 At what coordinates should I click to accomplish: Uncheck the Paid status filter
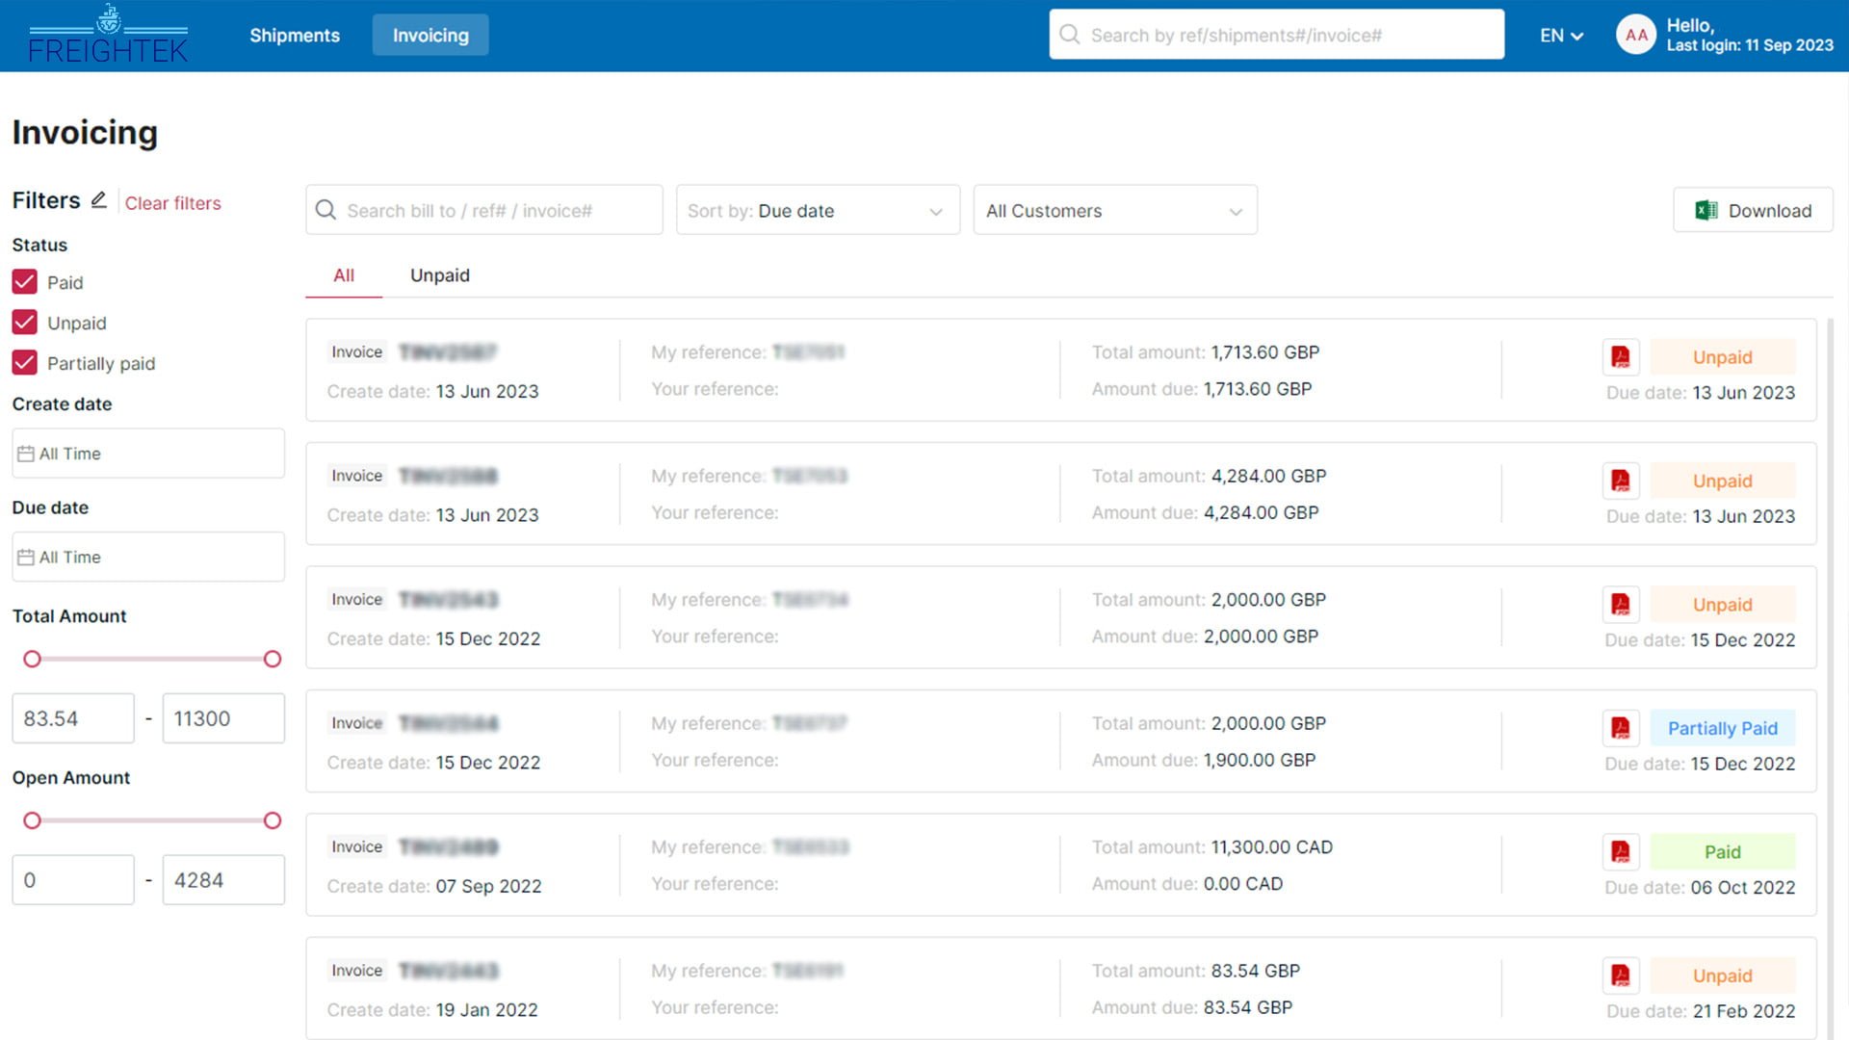point(25,282)
